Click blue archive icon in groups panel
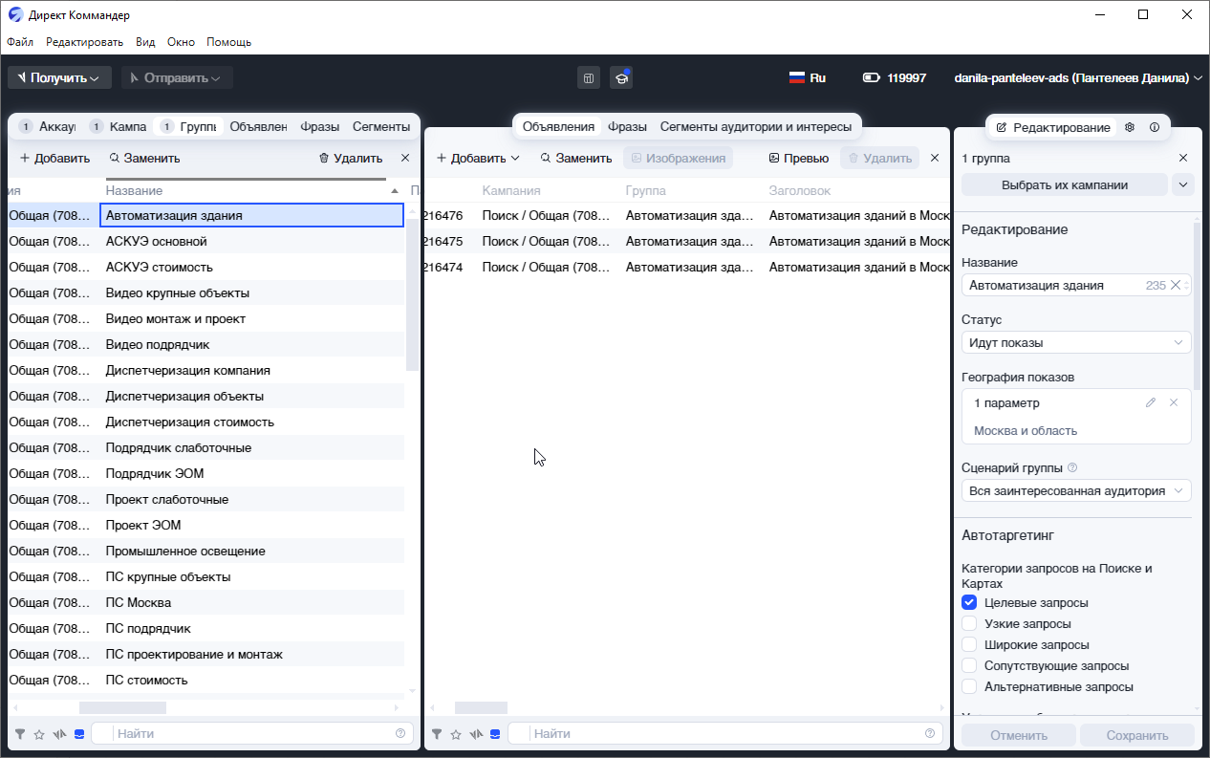Viewport: 1210px width, 758px height. pos(79,734)
